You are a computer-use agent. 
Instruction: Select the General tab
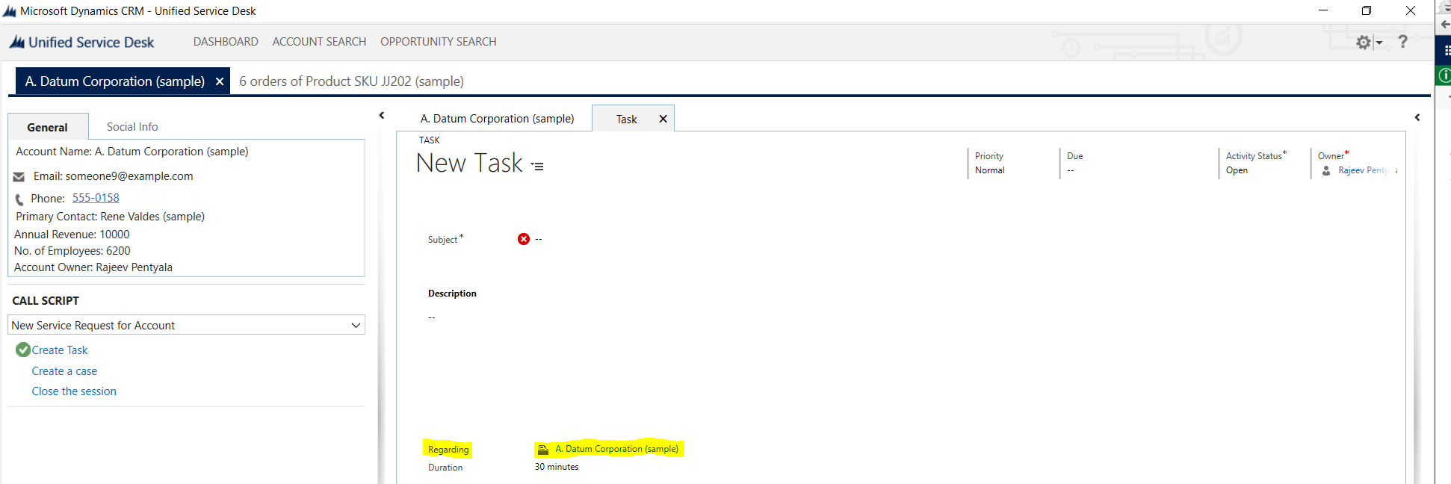[x=48, y=127]
